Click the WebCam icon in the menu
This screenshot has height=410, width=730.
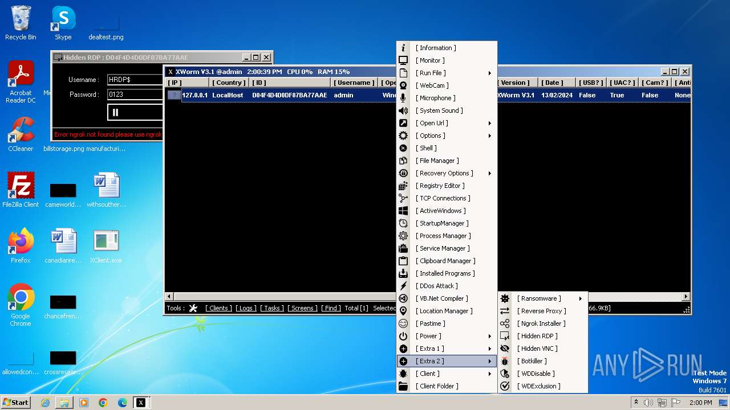403,85
